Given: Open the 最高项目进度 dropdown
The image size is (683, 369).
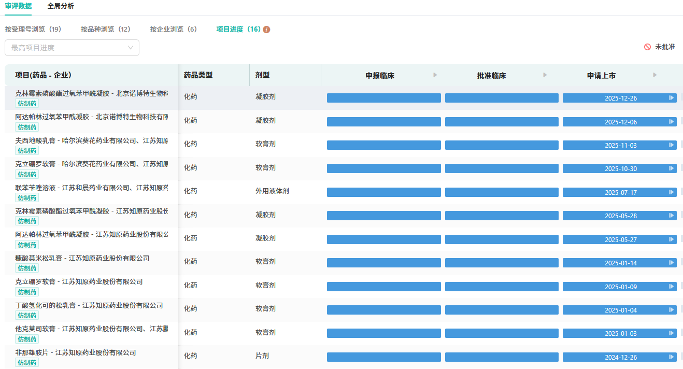Looking at the screenshot, I should (x=67, y=48).
